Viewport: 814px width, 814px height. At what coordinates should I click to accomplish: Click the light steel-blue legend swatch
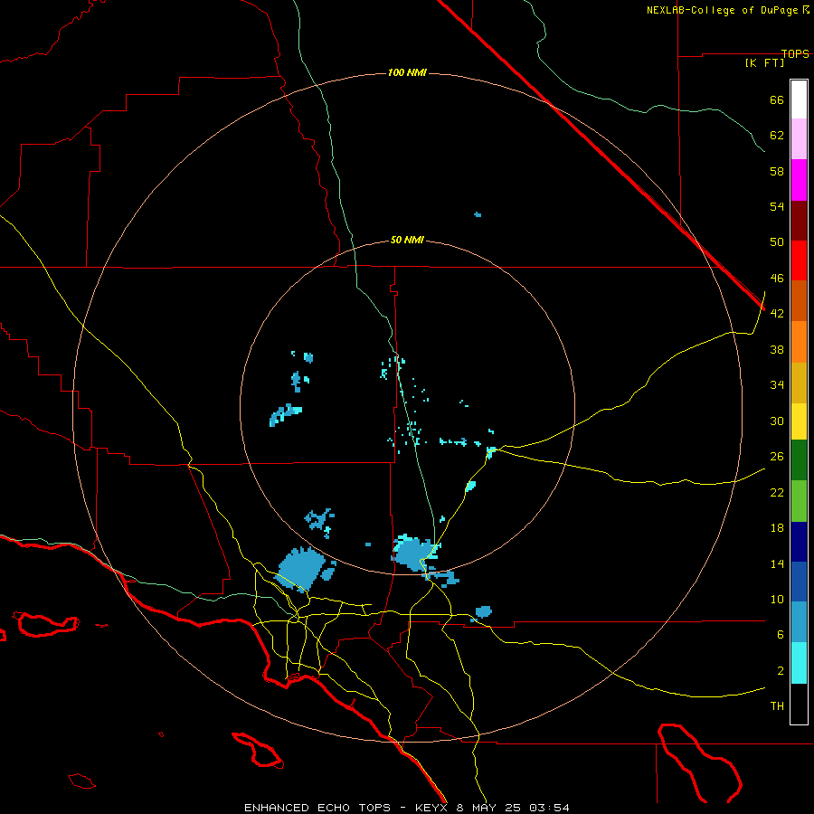799,622
